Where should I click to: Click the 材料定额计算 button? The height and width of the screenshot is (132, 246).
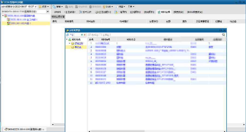coord(58,17)
